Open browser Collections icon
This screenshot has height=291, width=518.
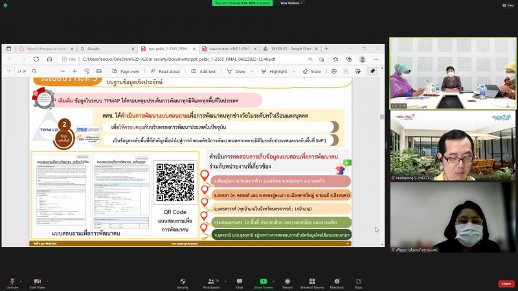click(349, 59)
